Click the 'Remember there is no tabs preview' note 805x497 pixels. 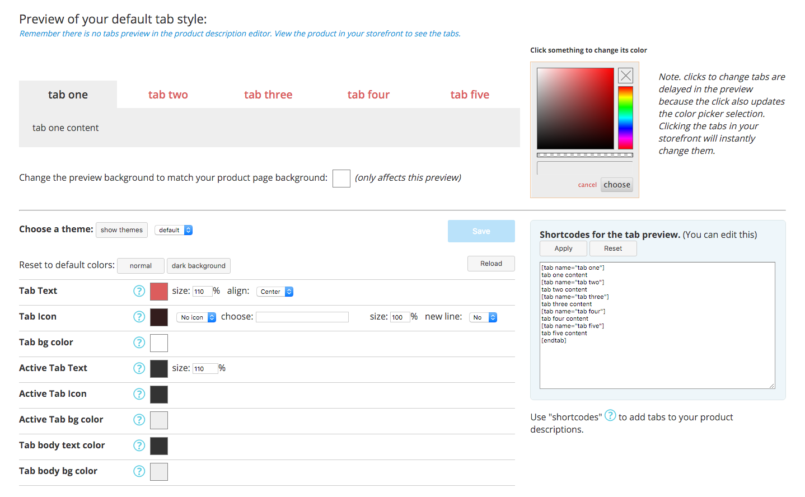pyautogui.click(x=240, y=34)
